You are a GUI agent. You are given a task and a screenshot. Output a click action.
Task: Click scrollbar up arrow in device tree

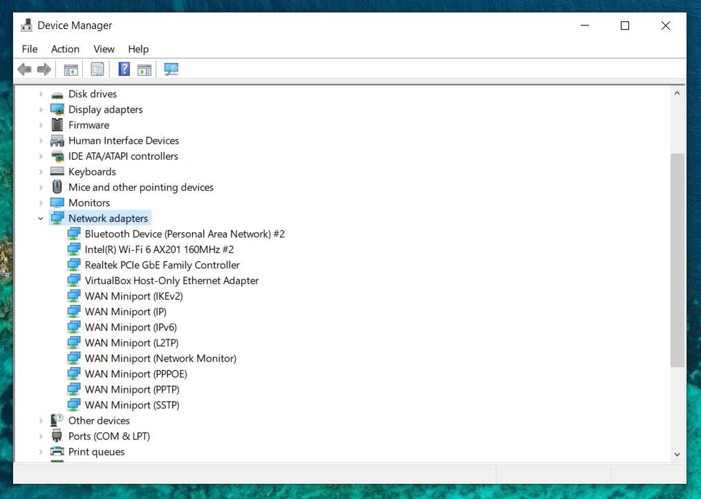pos(677,93)
